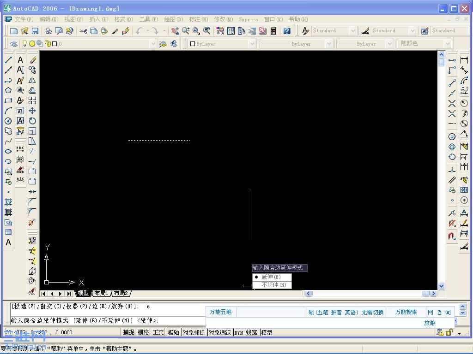The height and width of the screenshot is (354, 473).
Task: Open the QuickCalc calculator icon
Action: click(x=273, y=31)
